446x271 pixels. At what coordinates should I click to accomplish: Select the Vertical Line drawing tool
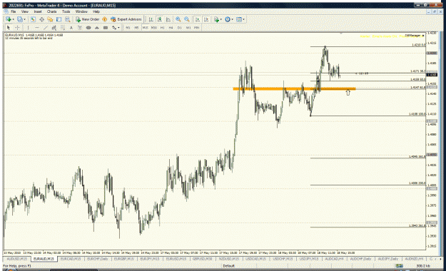[x=28, y=28]
